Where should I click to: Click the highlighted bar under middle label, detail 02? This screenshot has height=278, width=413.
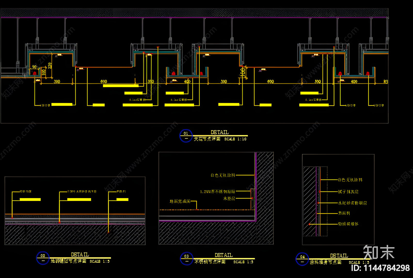[79, 199]
